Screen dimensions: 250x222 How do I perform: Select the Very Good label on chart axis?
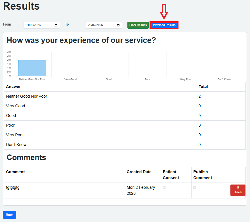[x=70, y=79]
